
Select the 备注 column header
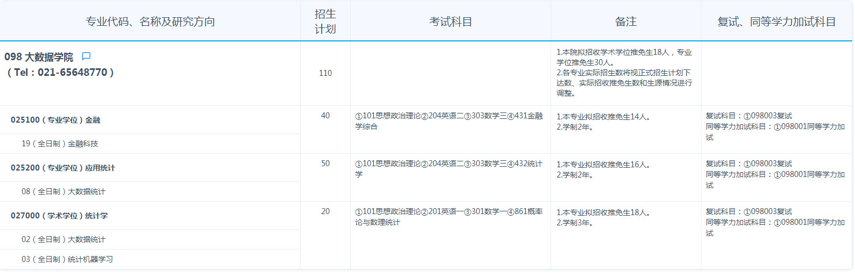point(625,22)
